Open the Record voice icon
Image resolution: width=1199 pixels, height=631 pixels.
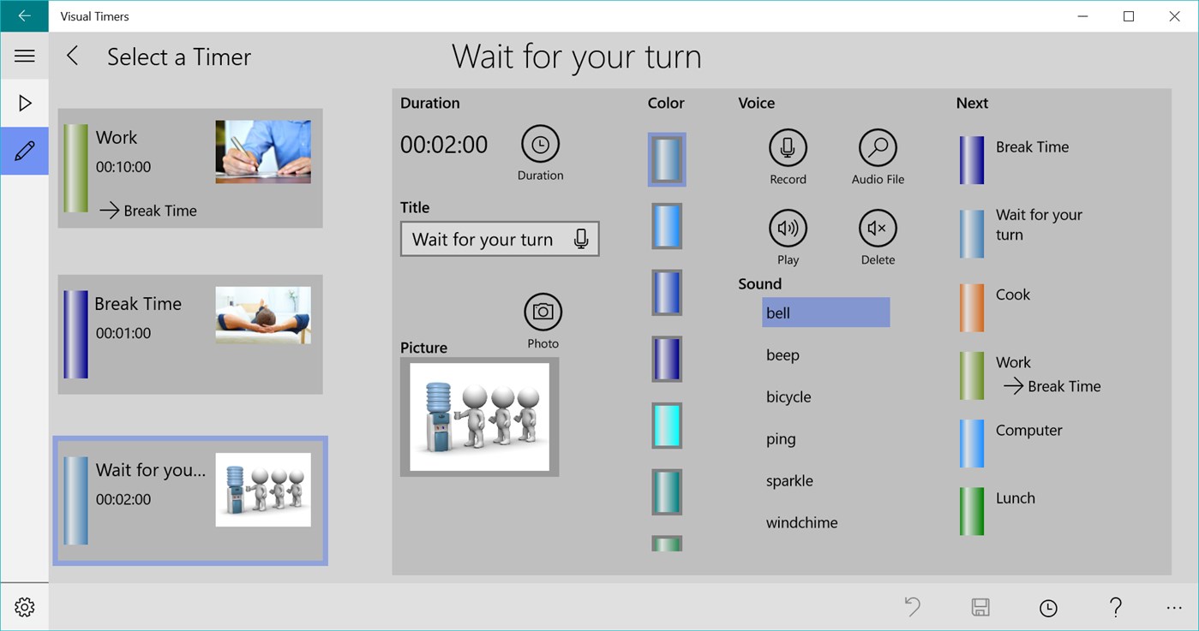(788, 146)
